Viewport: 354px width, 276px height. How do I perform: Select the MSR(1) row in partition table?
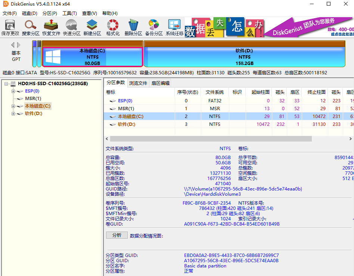pos(126,108)
